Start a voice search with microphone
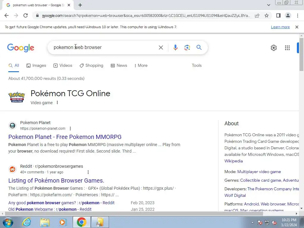This screenshot has height=228, width=304. [x=175, y=47]
